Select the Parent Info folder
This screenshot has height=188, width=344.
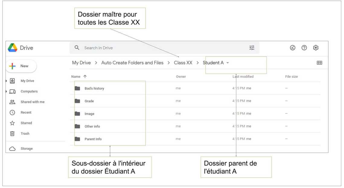point(93,139)
